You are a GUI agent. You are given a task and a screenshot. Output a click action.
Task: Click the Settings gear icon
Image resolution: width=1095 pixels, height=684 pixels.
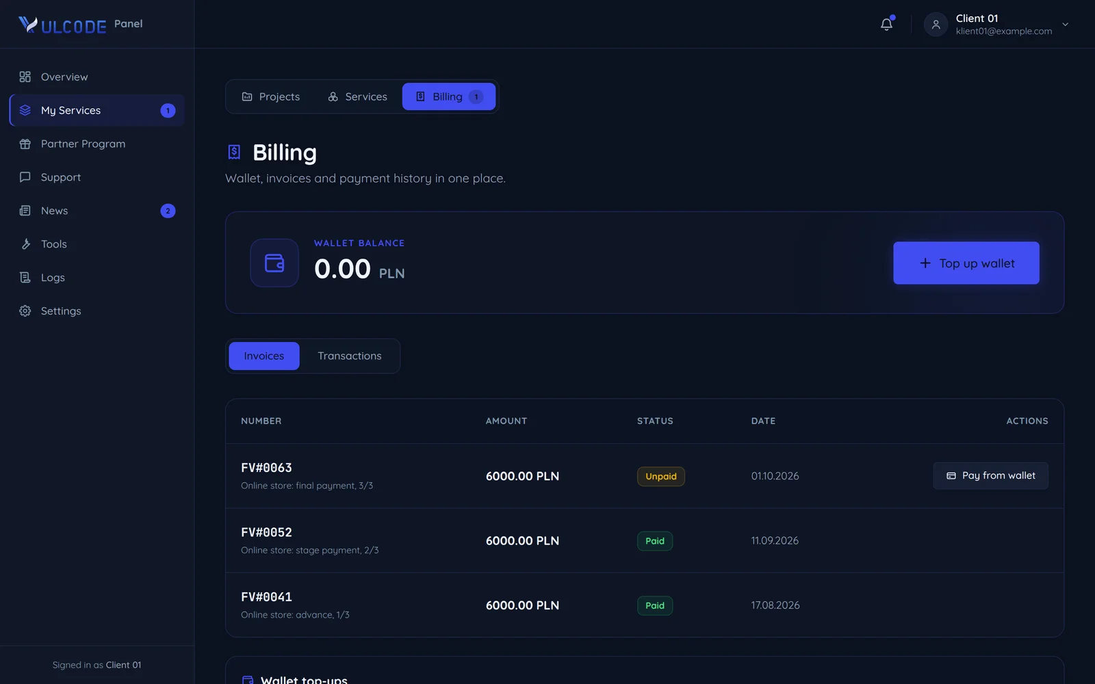(x=25, y=311)
